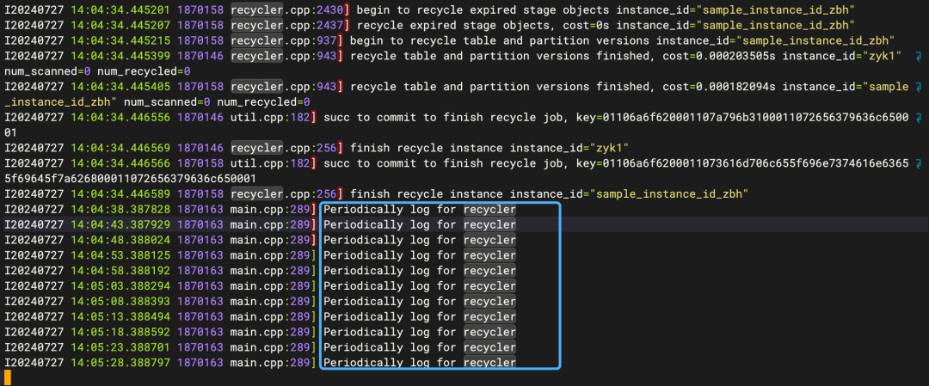929x386 pixels.
Task: Click "num_scanned=0" at the start of a wrapped line
Action: click(x=46, y=71)
